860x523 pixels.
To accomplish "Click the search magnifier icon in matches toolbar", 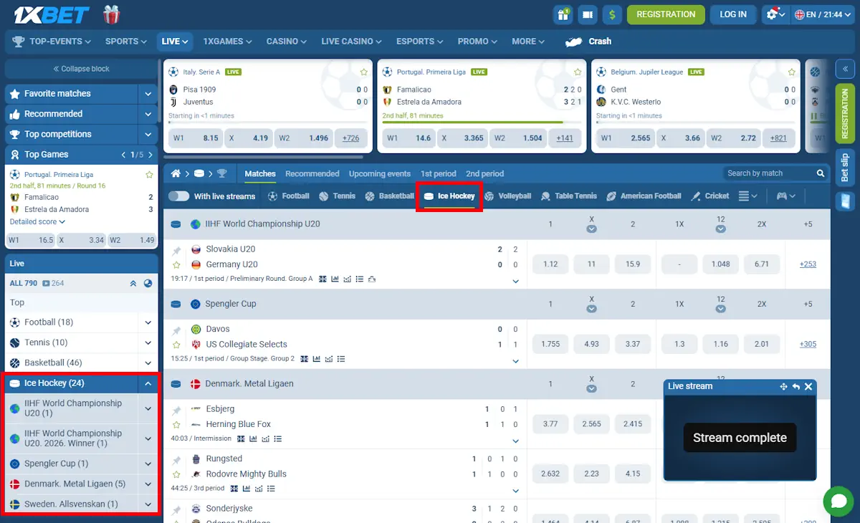I will pyautogui.click(x=821, y=173).
